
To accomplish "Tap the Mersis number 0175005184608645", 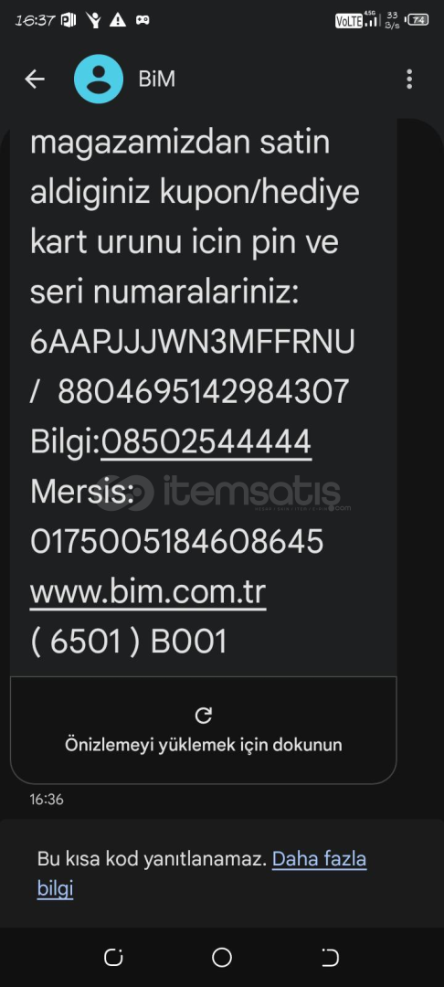I will (177, 541).
